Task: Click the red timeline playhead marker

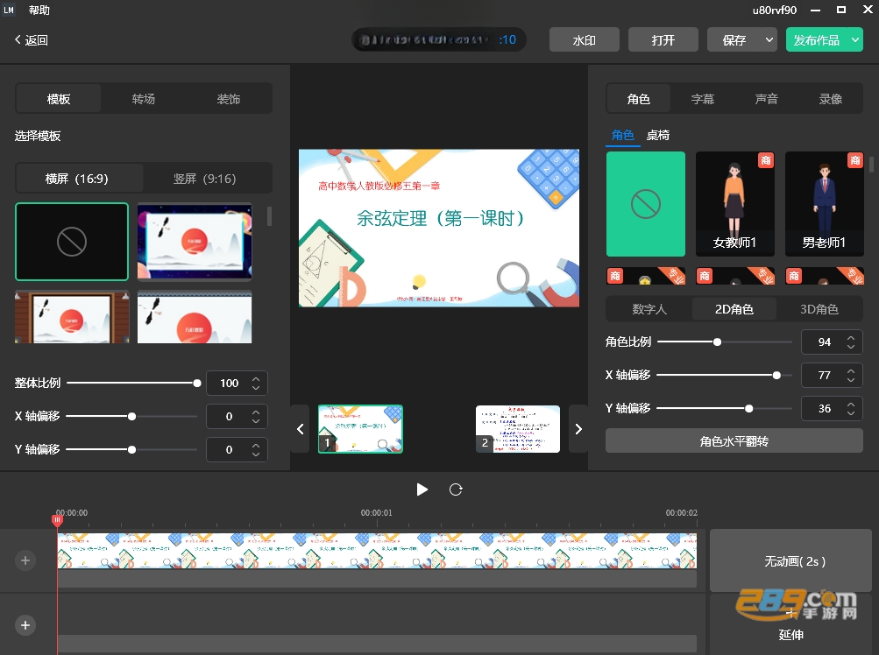Action: pyautogui.click(x=57, y=520)
